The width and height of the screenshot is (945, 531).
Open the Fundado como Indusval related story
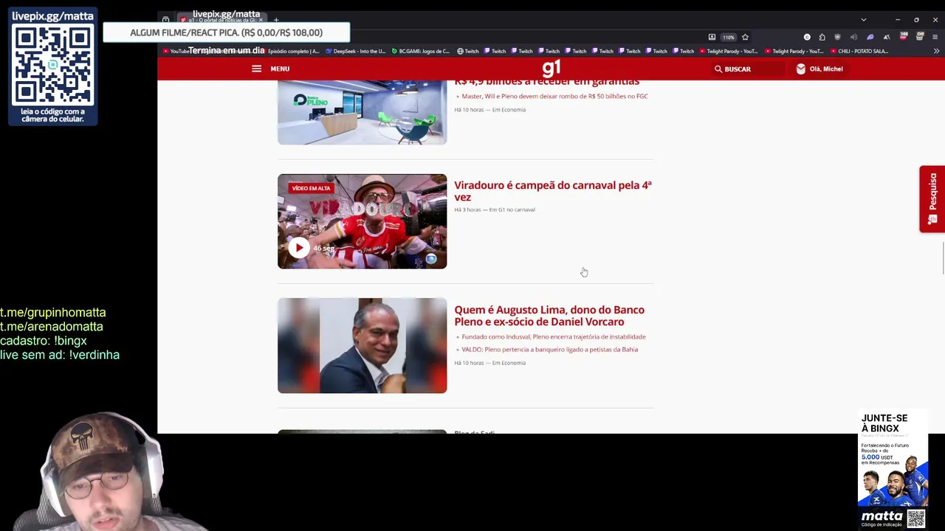pos(553,336)
